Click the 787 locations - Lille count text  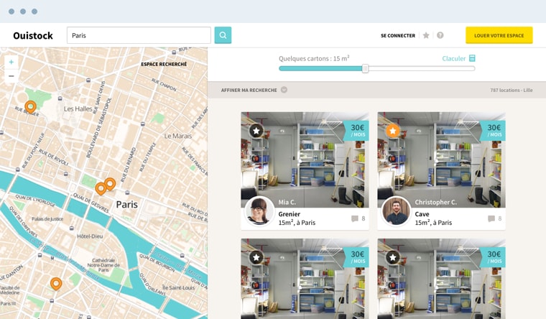coord(512,91)
